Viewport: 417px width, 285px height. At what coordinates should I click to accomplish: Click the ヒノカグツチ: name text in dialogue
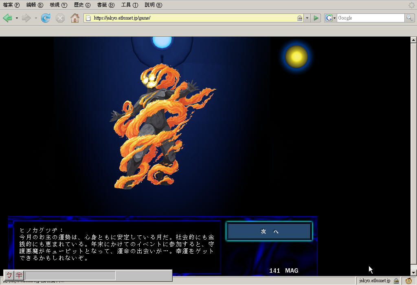[x=41, y=230]
